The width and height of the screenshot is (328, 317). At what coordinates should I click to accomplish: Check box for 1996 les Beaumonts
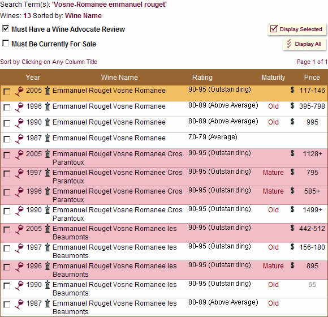[7, 267]
